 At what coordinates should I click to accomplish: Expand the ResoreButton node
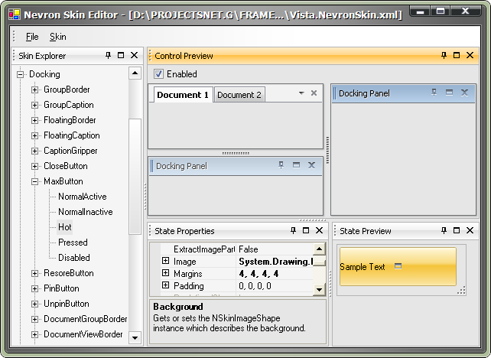click(x=34, y=273)
